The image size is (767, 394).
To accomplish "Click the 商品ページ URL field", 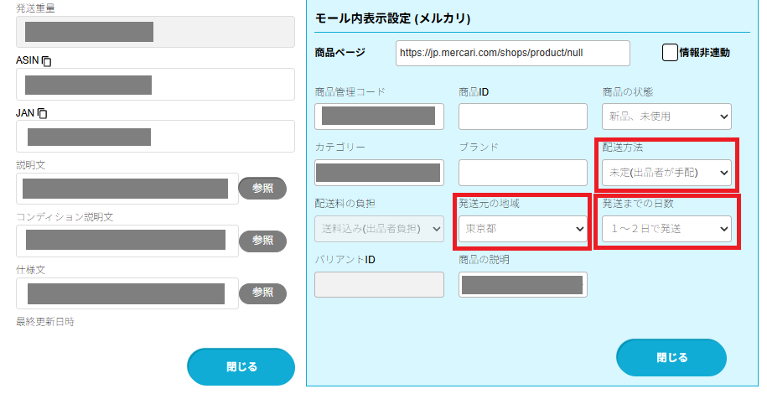I will [512, 53].
